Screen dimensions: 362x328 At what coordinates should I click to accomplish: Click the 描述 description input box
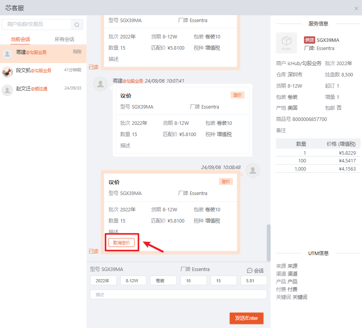(x=178, y=295)
